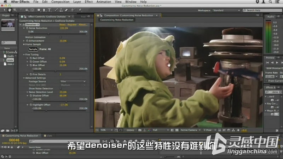This screenshot has width=283, height=159.
Task: Toggle the Shadow Offset stopwatch
Action: click(x=31, y=95)
